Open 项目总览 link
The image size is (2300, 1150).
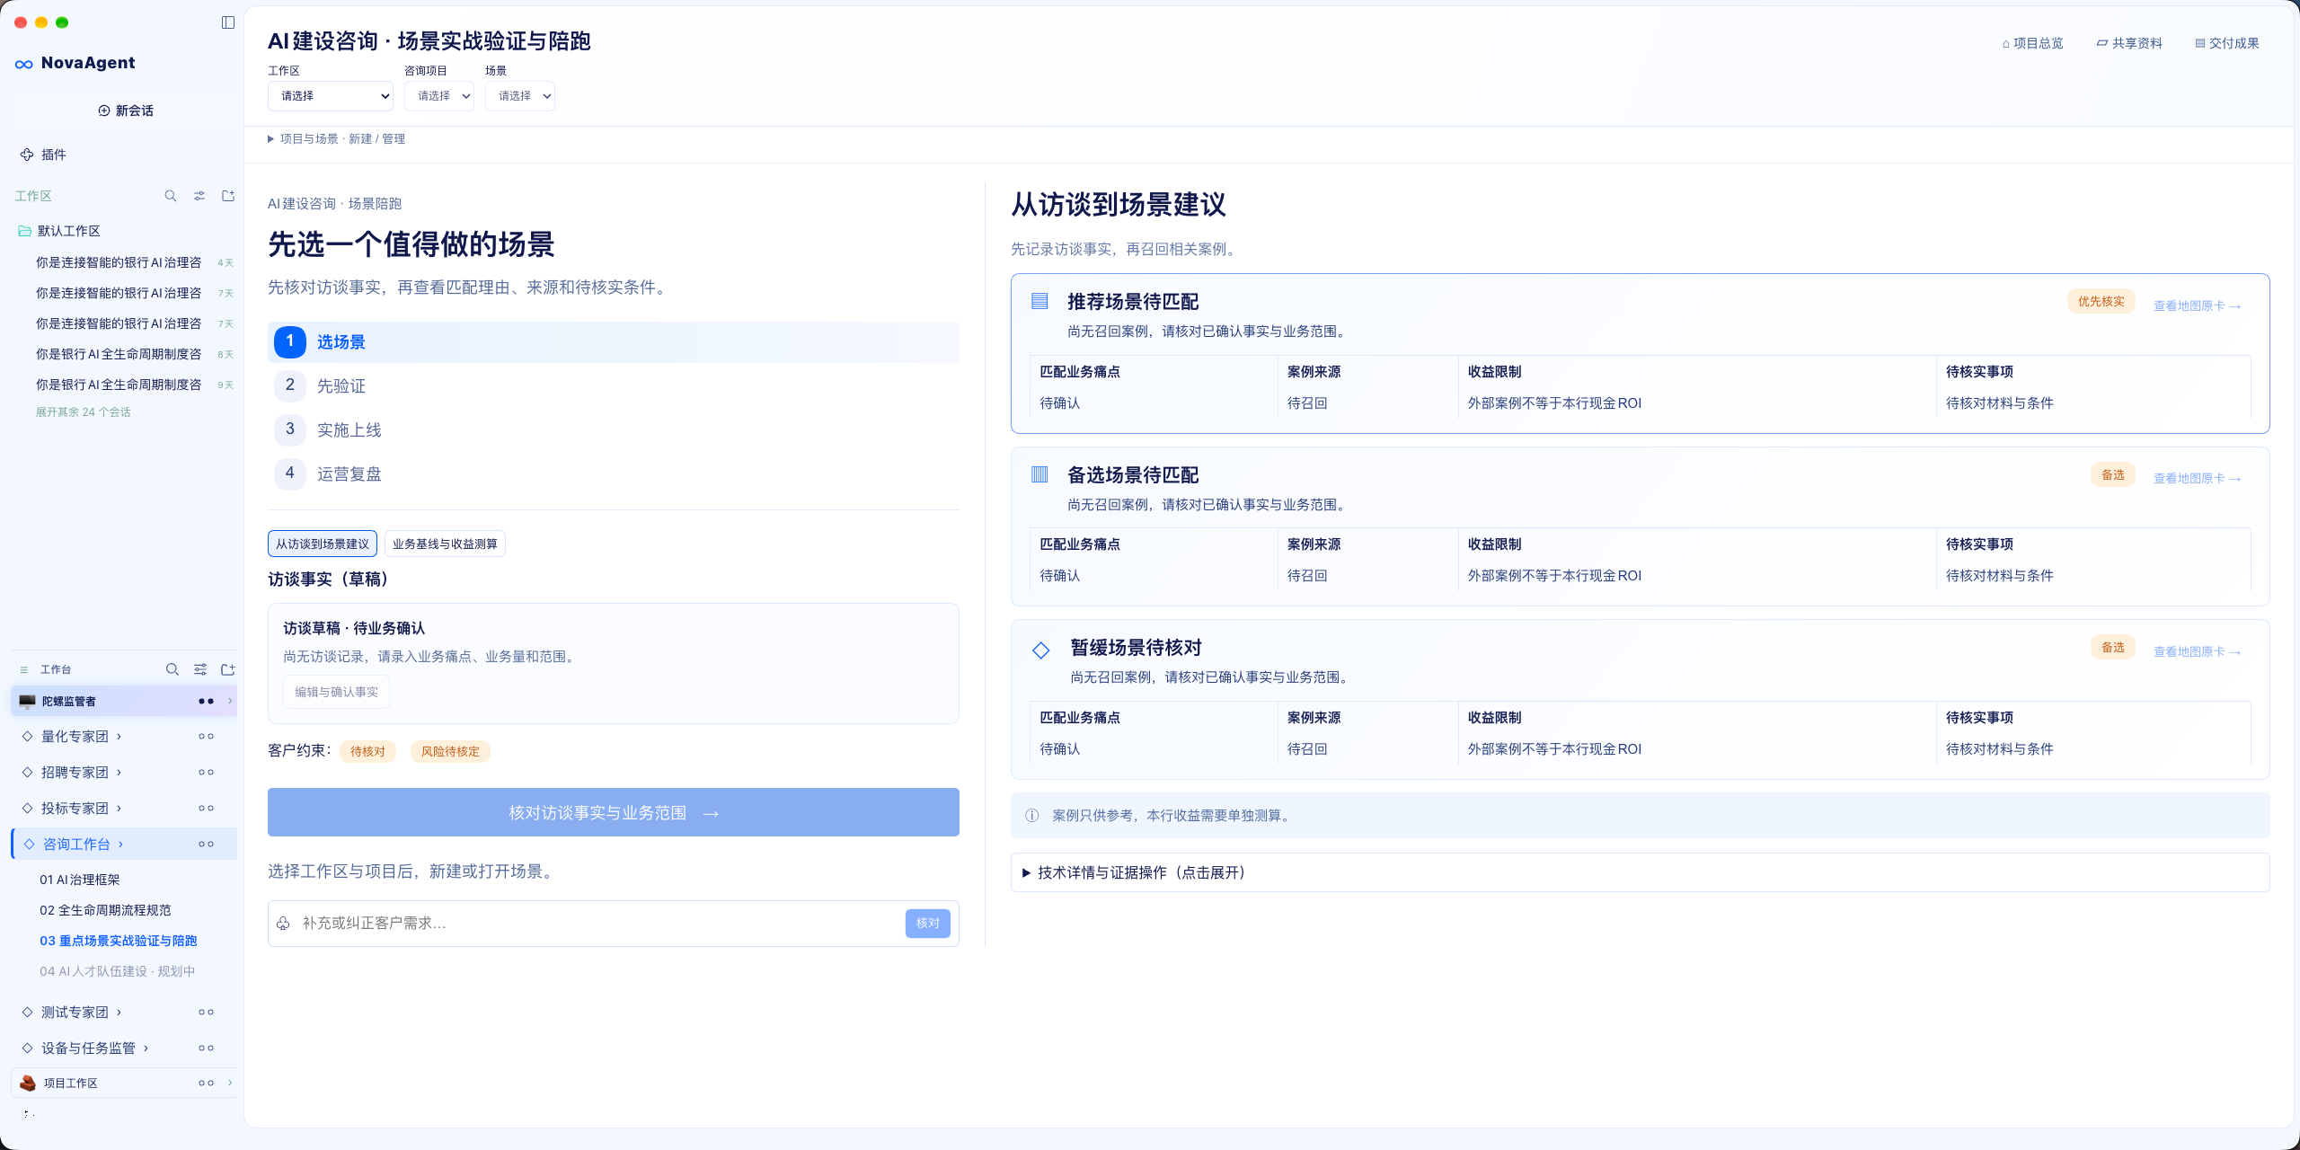2033,43
